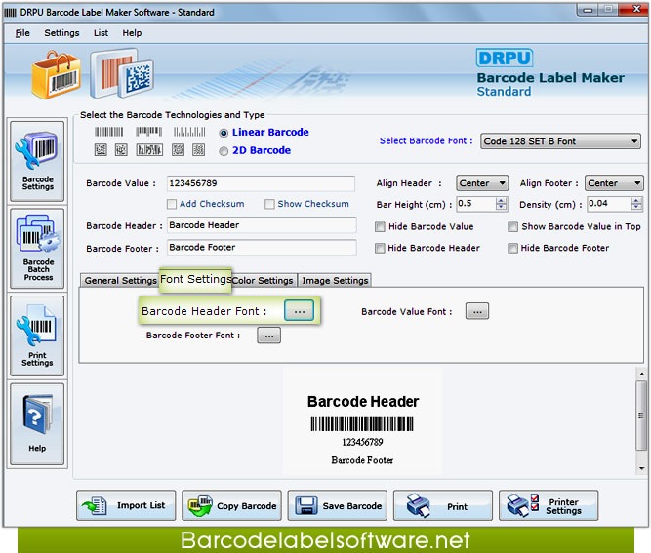Click the Copy Barcode button
This screenshot has width=651, height=553.
231,505
